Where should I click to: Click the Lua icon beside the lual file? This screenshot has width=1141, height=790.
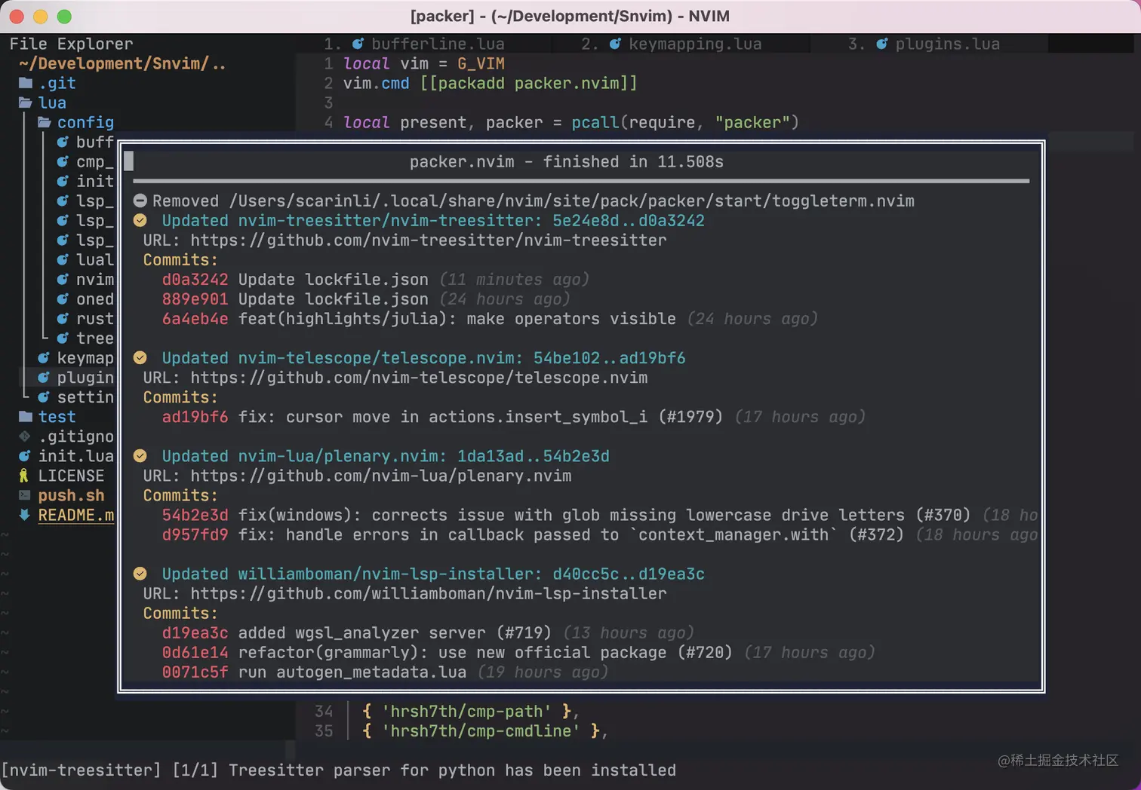click(x=63, y=259)
